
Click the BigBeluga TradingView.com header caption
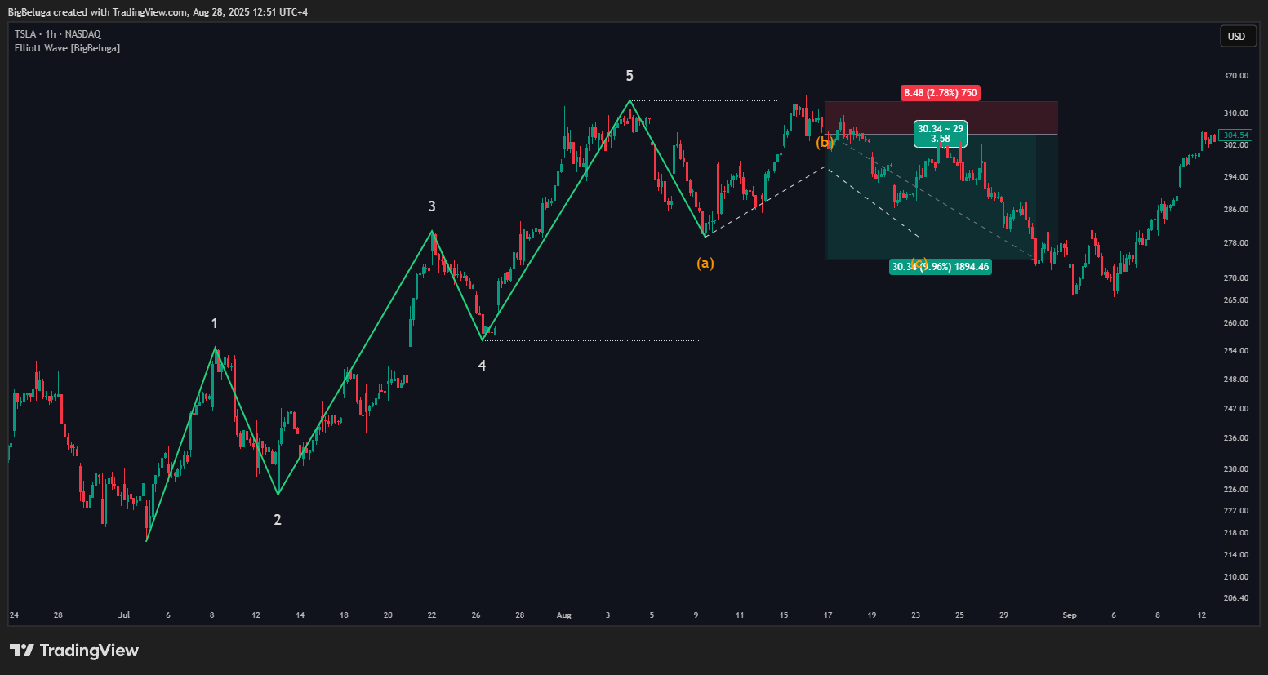pos(158,12)
